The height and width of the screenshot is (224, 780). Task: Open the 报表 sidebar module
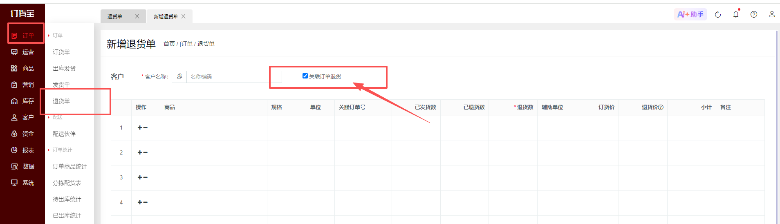(x=22, y=150)
